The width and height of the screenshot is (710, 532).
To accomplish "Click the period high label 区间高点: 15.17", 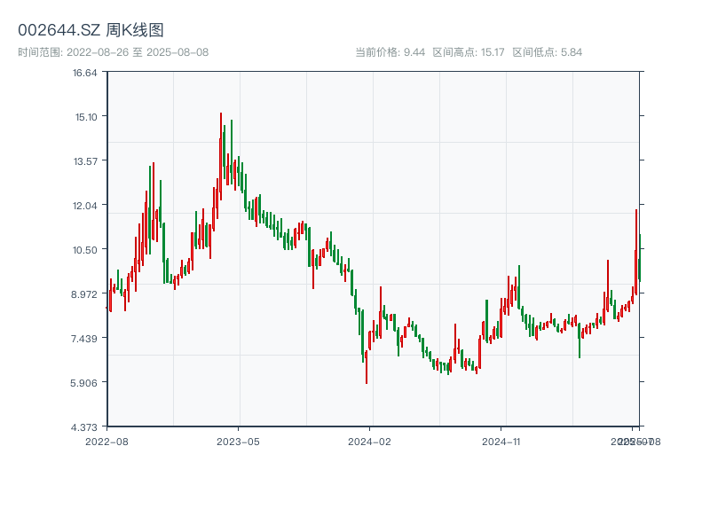I will click(x=469, y=52).
